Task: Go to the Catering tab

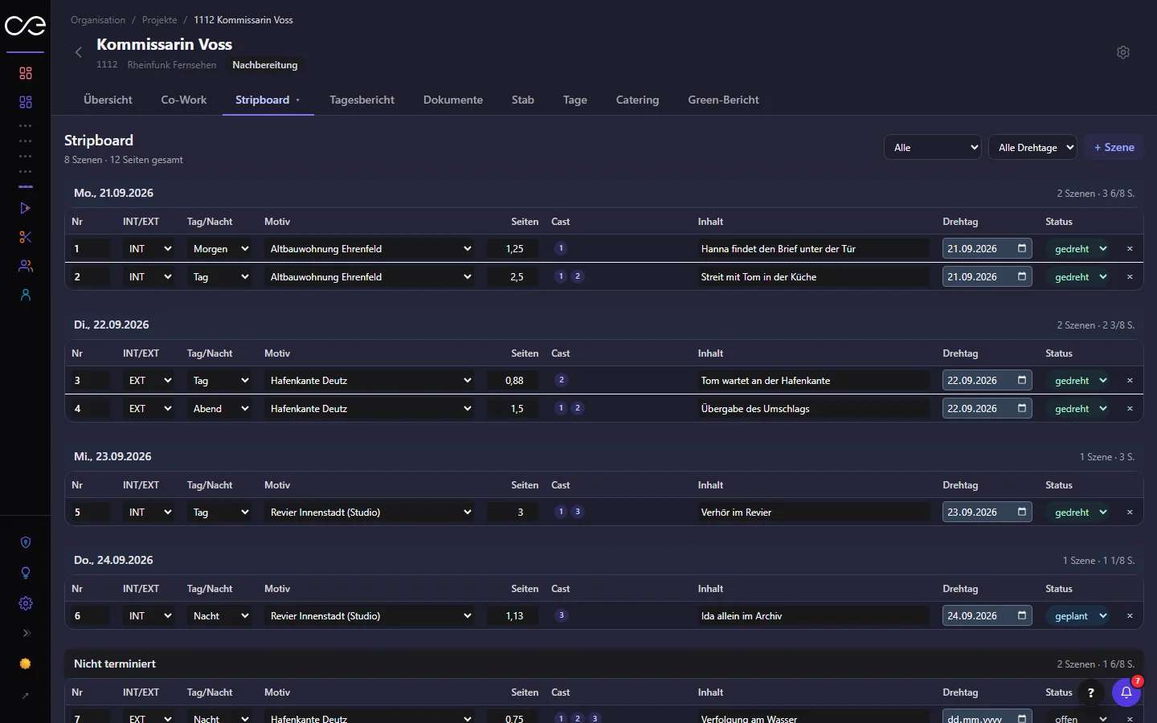Action: pyautogui.click(x=637, y=100)
